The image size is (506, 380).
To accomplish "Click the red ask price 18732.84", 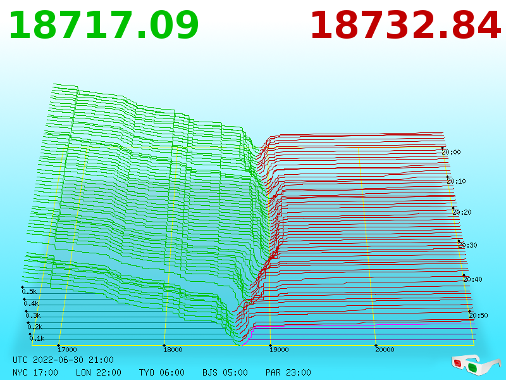I will click(405, 25).
